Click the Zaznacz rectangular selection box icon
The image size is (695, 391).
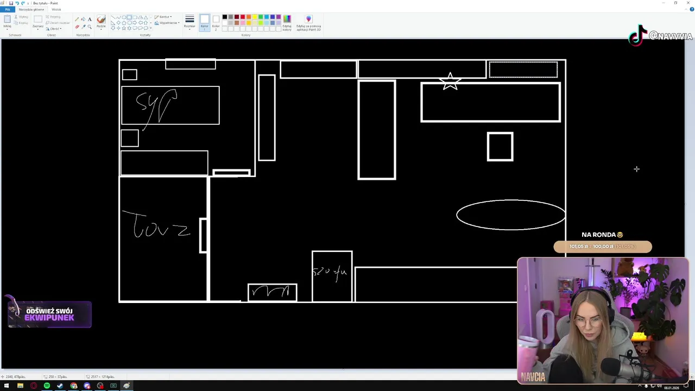pos(38,19)
